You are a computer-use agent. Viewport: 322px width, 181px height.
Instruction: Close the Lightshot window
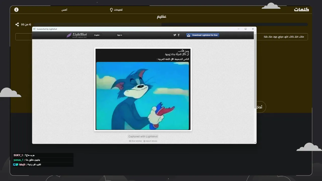[x=253, y=29]
